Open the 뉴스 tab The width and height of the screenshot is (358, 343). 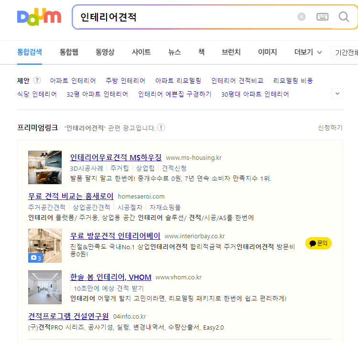174,52
